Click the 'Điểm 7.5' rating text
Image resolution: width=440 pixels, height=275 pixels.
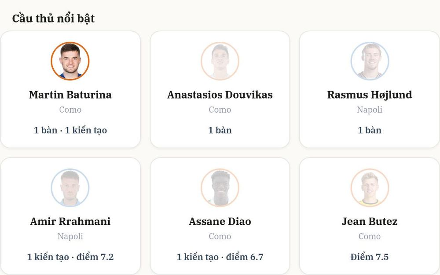tap(370, 257)
